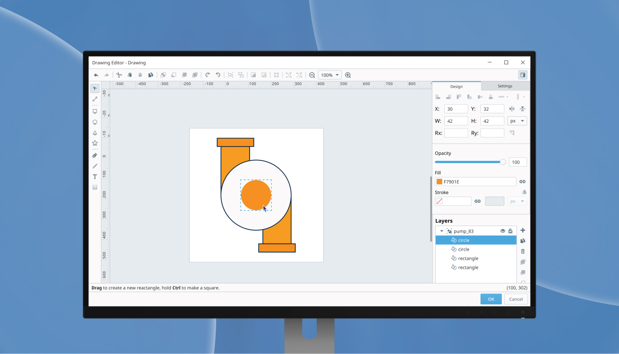
Task: Choose the ellipse drawing tool
Action: (x=95, y=122)
